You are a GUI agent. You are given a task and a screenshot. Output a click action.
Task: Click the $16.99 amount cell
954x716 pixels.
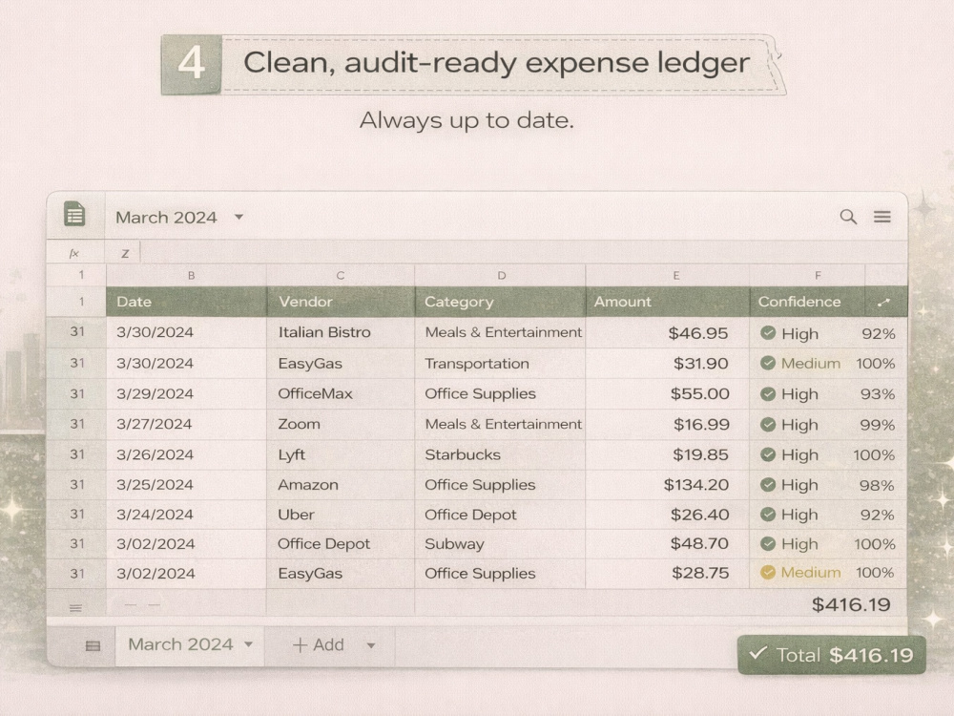pos(668,425)
